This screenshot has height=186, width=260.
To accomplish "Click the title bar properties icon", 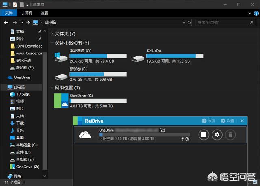I will (x=15, y=4).
